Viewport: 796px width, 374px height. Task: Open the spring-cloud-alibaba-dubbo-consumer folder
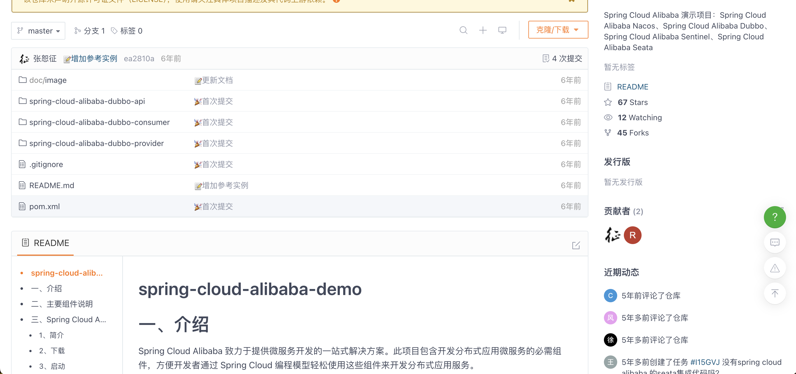[x=99, y=122]
